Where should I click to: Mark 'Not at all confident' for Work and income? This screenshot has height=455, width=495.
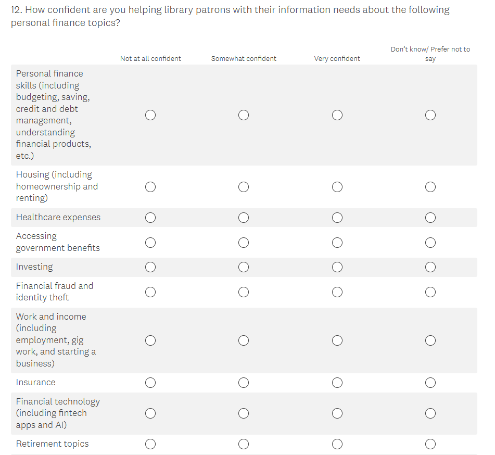pos(150,340)
